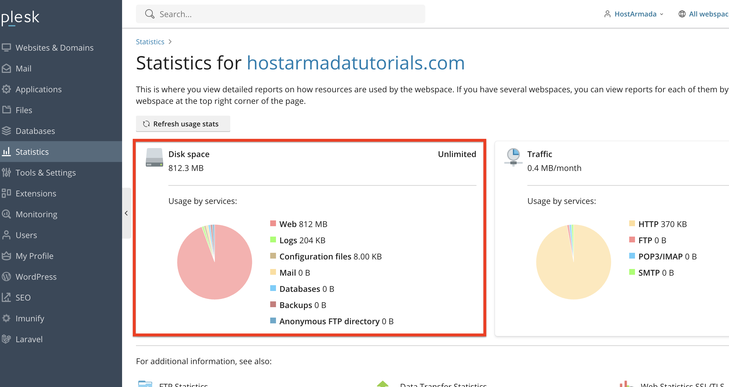Open the Extensions menu item
Screen dimensions: 729x387
click(61, 193)
